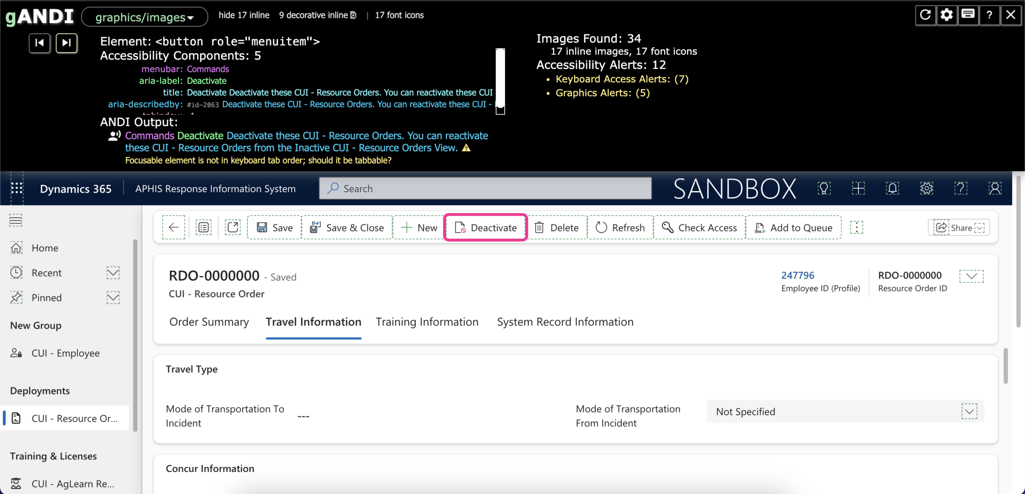This screenshot has width=1025, height=494.
Task: Toggle hide 17 inline images
Action: point(244,15)
